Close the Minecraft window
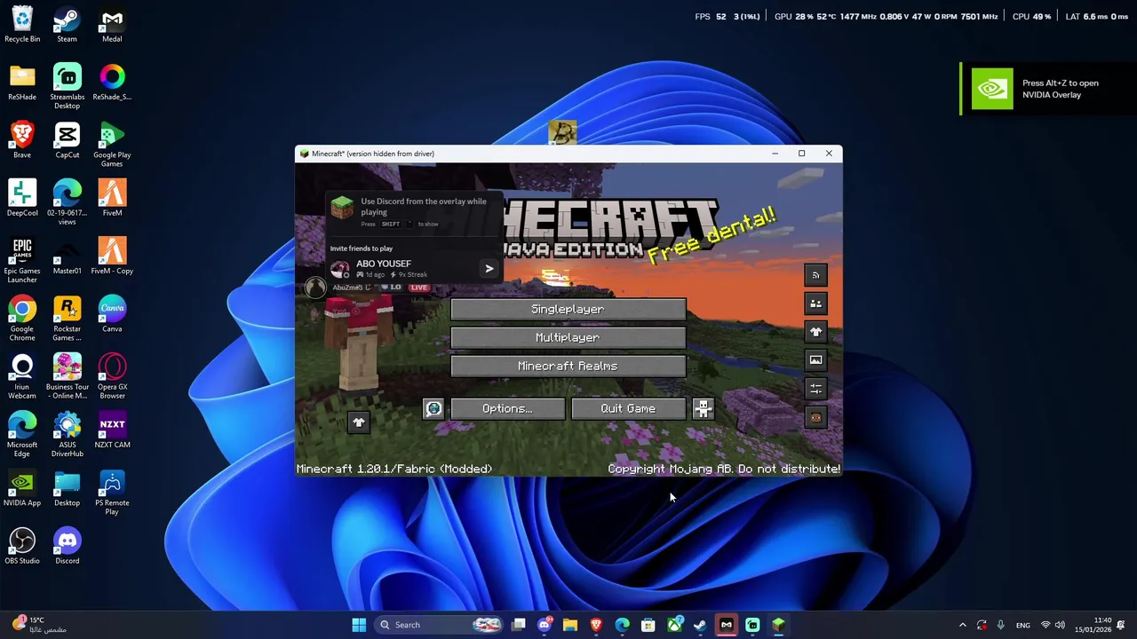The image size is (1137, 639). tap(829, 154)
